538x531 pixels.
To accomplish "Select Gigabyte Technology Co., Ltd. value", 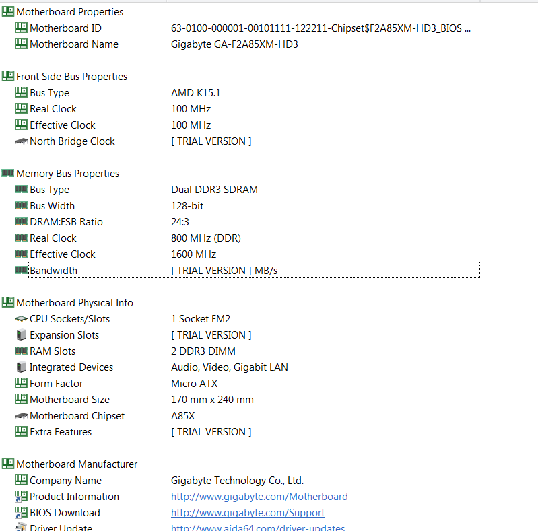I will click(x=238, y=481).
